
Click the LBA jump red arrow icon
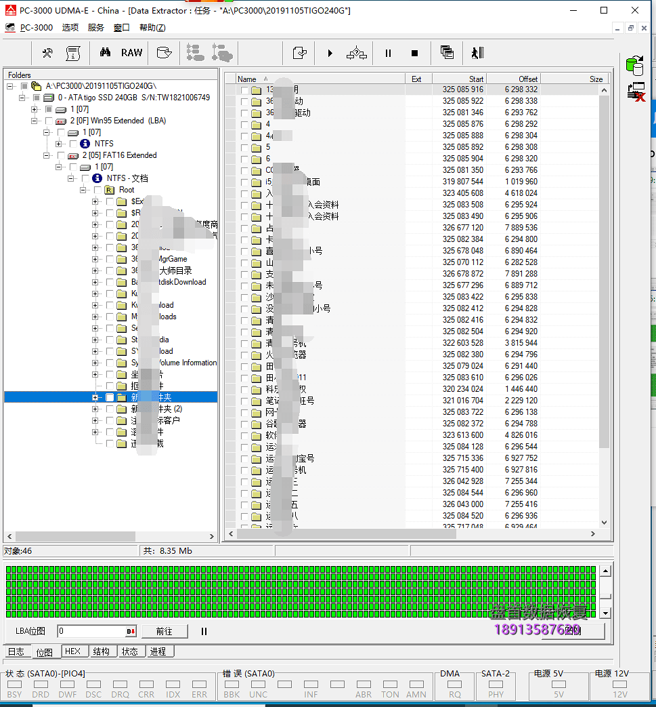pos(131,631)
